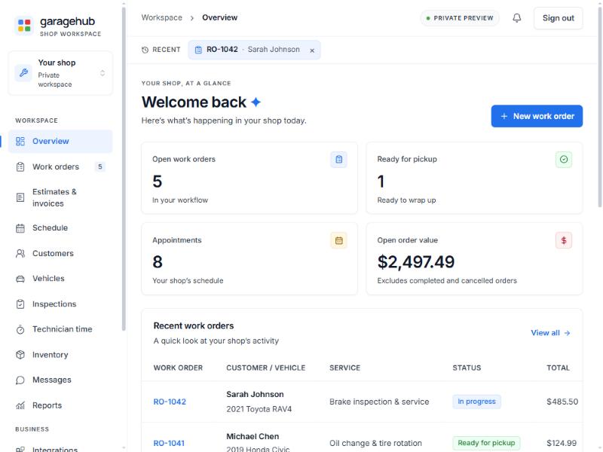Open the Customers page
Image resolution: width=603 pixels, height=452 pixels.
(x=60, y=254)
